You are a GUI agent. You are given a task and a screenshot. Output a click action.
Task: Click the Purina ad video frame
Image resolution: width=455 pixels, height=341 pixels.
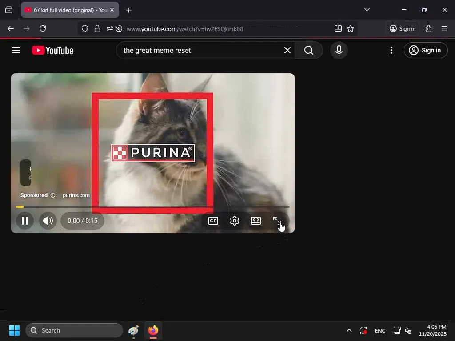coord(153,153)
